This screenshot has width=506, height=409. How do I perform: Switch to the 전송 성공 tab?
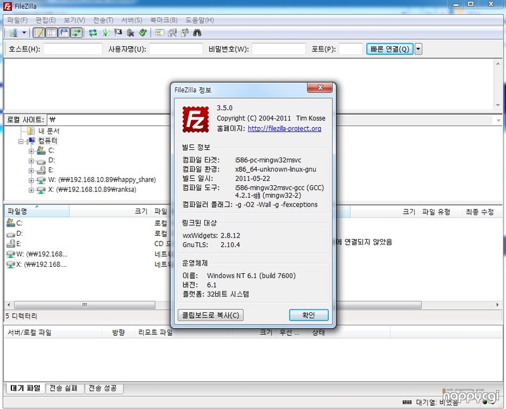click(102, 388)
